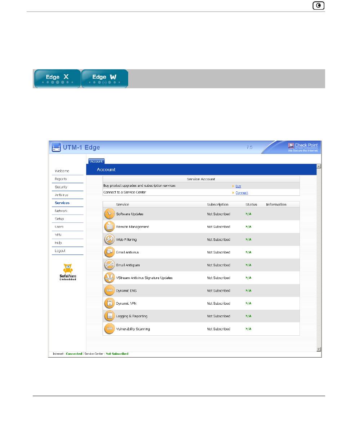Click the Remote Management service icon
This screenshot has width=342, height=424.
109,226
